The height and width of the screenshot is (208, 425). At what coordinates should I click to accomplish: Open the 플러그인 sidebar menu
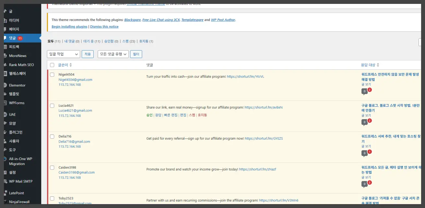click(16, 132)
